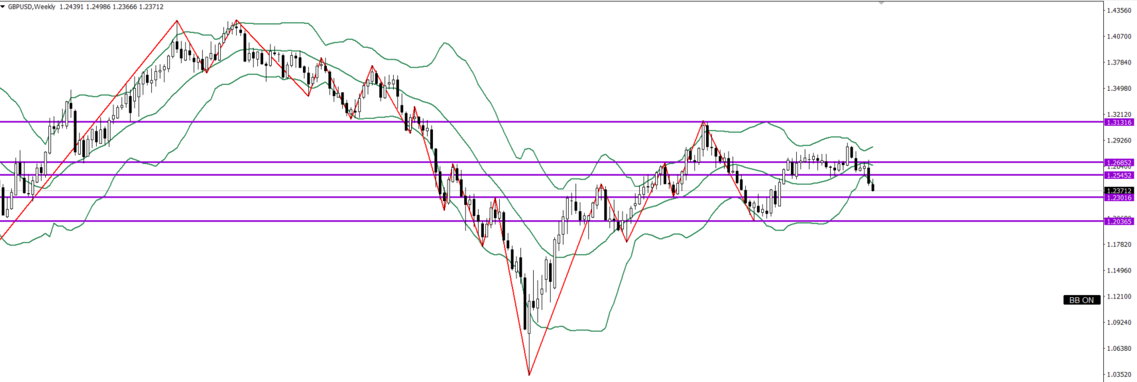Click the black 1.23712 current price label

(x=1119, y=190)
